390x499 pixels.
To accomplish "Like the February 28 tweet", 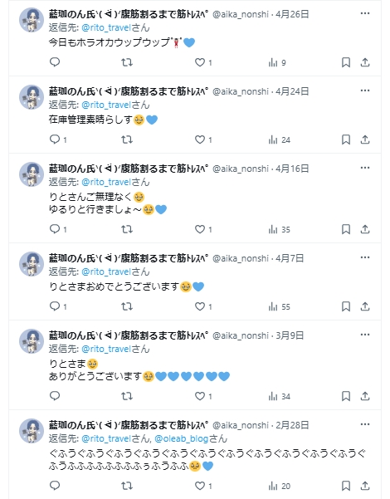I will click(x=203, y=486).
